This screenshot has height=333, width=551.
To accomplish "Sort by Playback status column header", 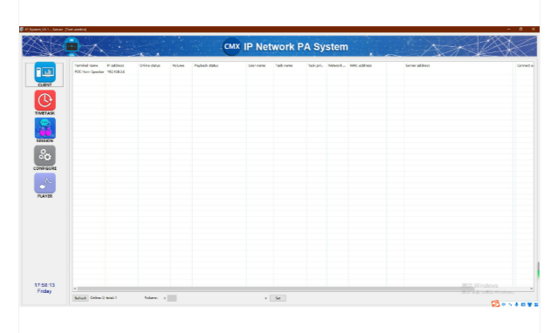I will (206, 65).
